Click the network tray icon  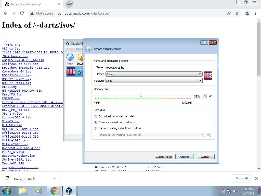pos(229,191)
